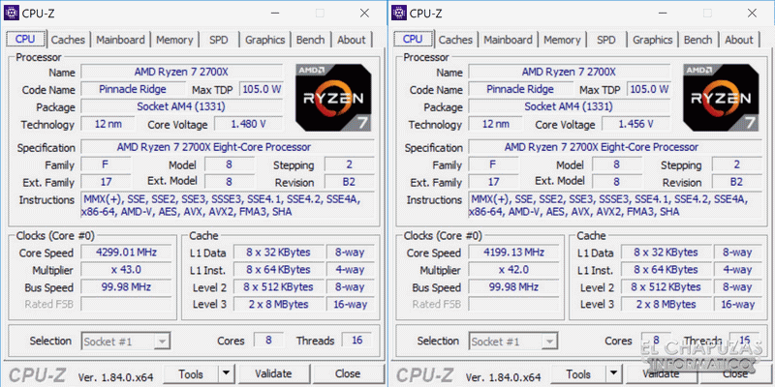775x387 pixels.
Task: Click Ext. Family 17 value in right window
Action: pyautogui.click(x=493, y=182)
